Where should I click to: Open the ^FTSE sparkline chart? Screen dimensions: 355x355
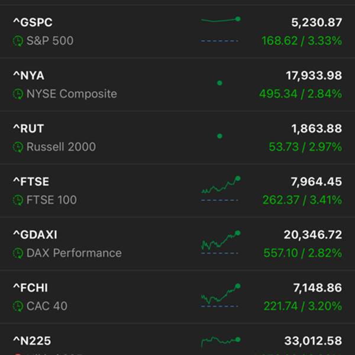tap(220, 189)
